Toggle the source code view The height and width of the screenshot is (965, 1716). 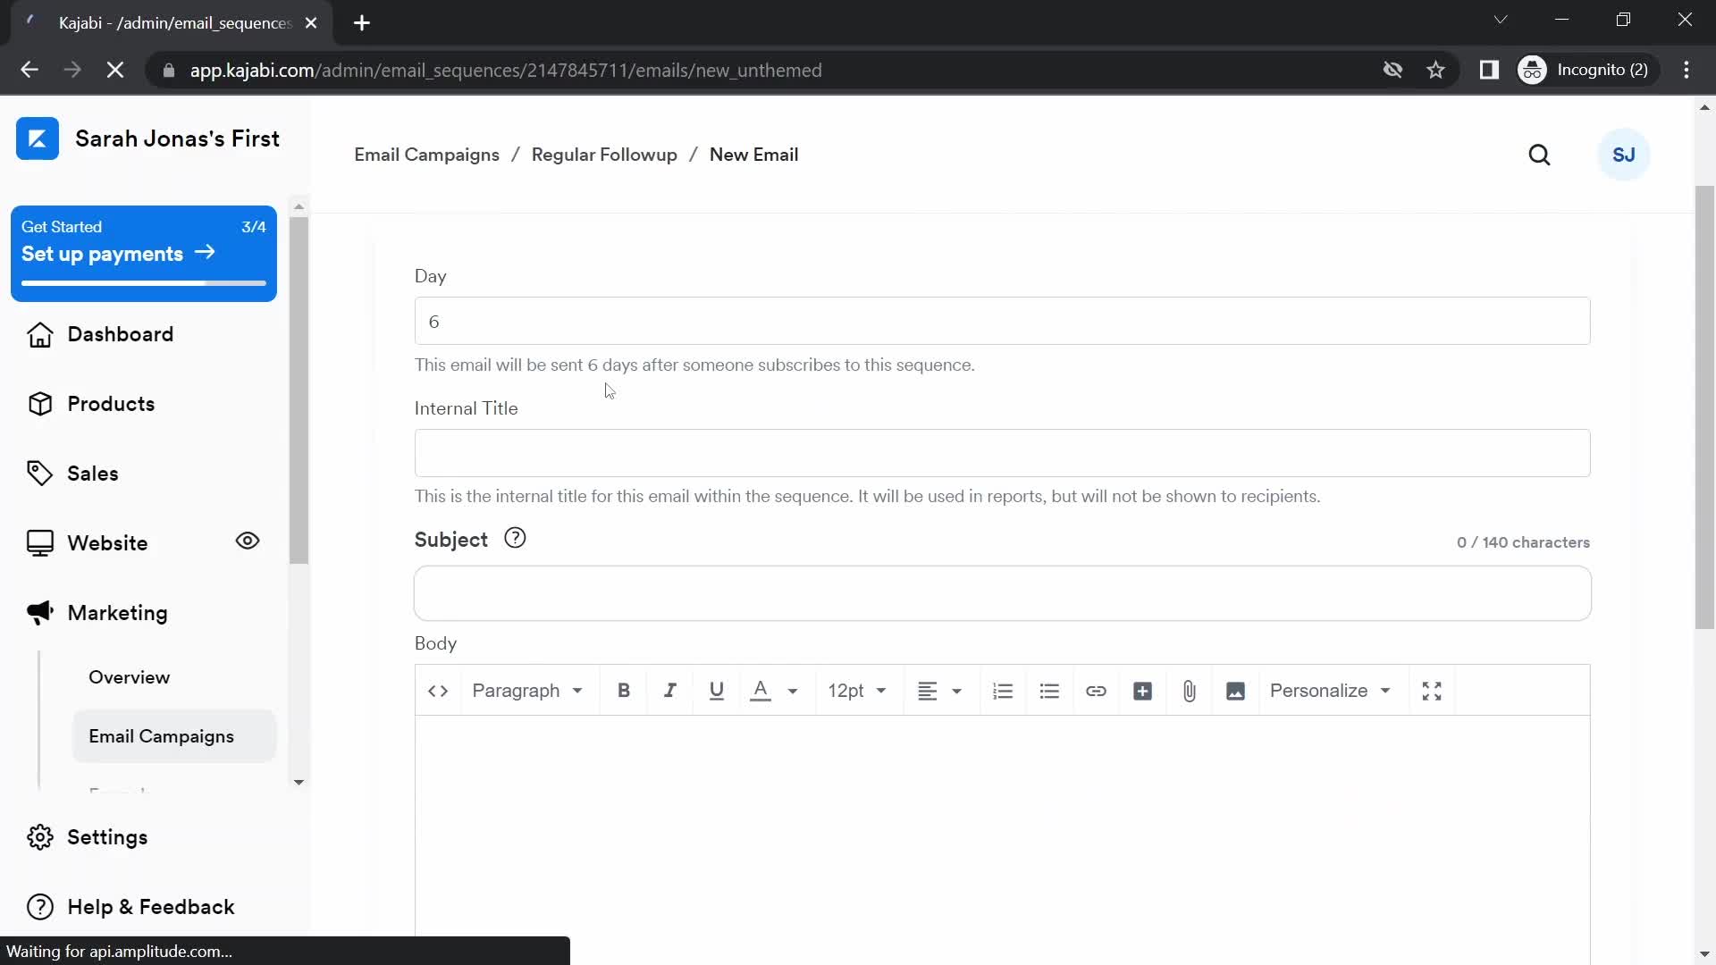click(439, 691)
